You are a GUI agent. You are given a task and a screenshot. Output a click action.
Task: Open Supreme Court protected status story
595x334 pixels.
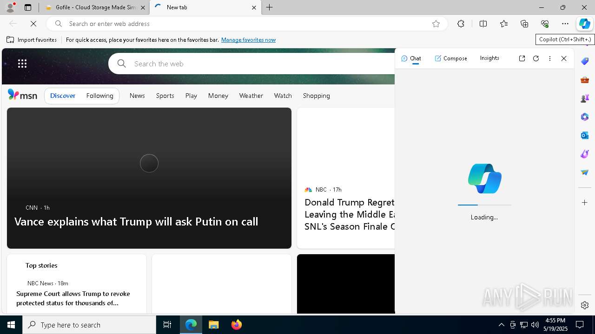tap(73, 298)
